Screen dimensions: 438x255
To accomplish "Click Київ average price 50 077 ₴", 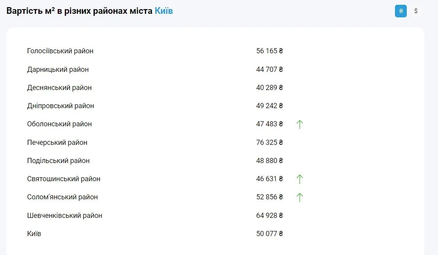I will pyautogui.click(x=269, y=234).
